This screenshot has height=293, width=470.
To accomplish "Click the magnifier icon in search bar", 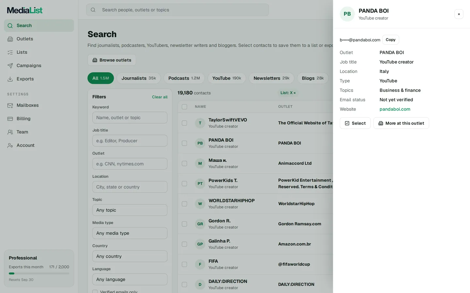I will pos(93,10).
